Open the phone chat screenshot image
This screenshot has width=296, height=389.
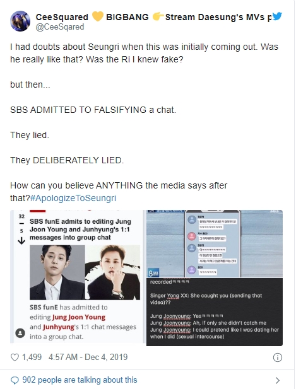click(x=215, y=243)
